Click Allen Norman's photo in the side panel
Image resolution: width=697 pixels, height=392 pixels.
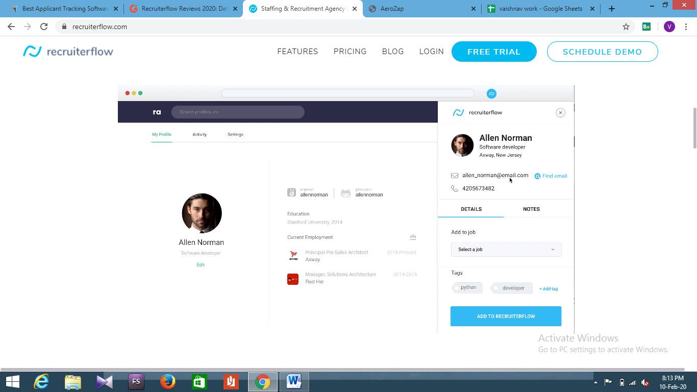(462, 145)
